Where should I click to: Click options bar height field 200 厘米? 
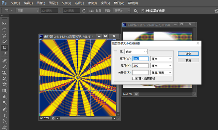click(71, 11)
